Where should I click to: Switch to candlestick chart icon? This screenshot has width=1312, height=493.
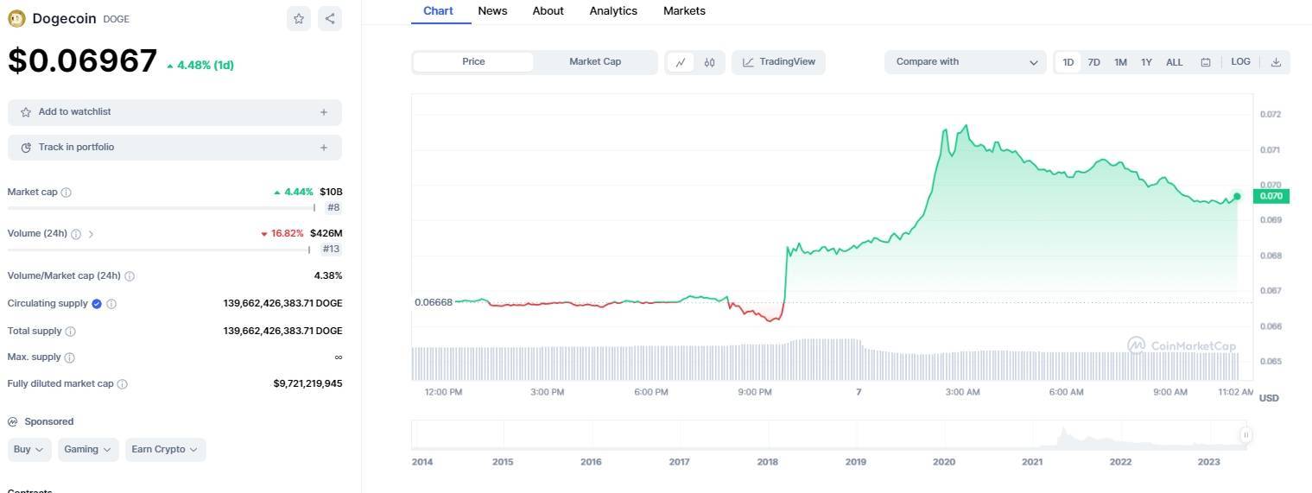709,62
